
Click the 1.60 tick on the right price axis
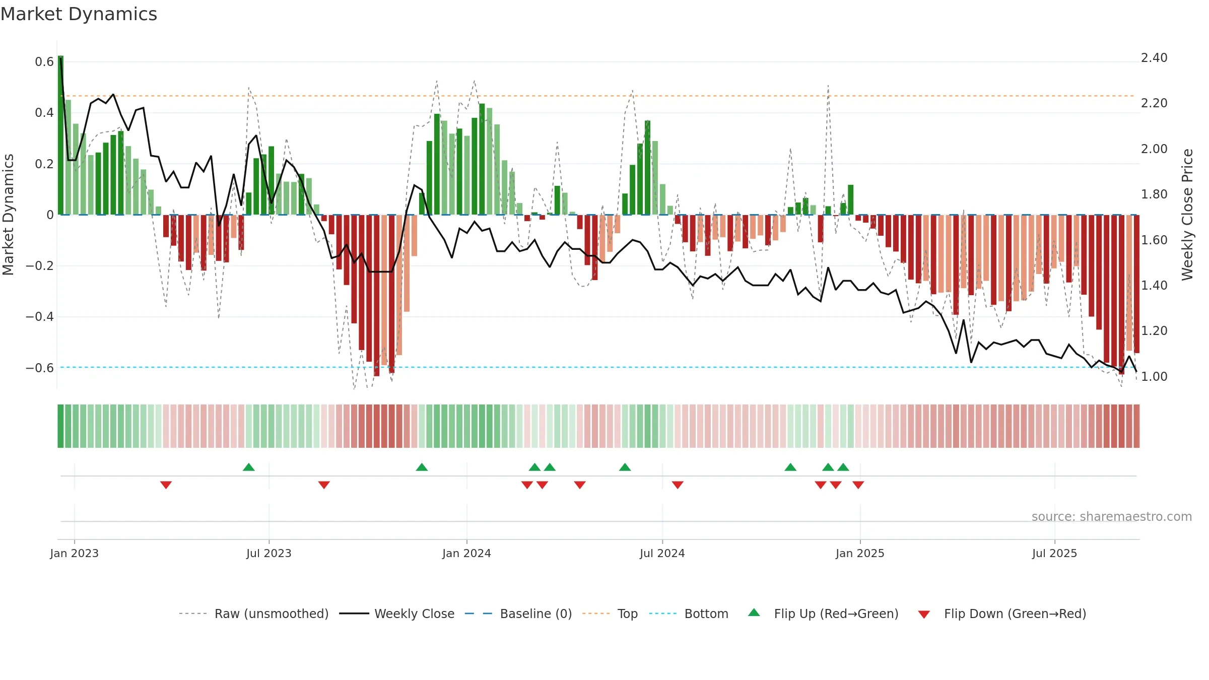coord(1154,240)
